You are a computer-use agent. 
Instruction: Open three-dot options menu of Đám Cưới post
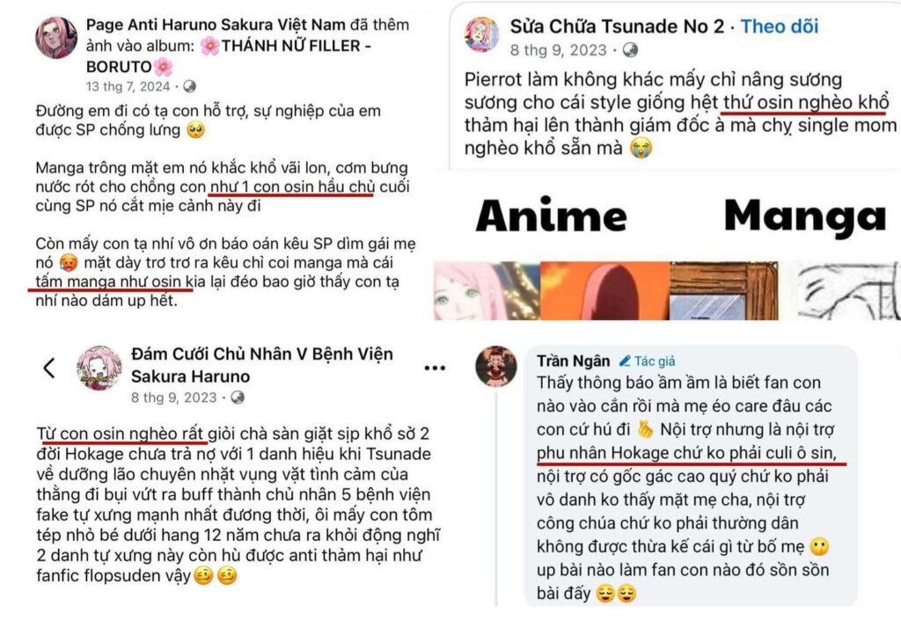[x=435, y=368]
